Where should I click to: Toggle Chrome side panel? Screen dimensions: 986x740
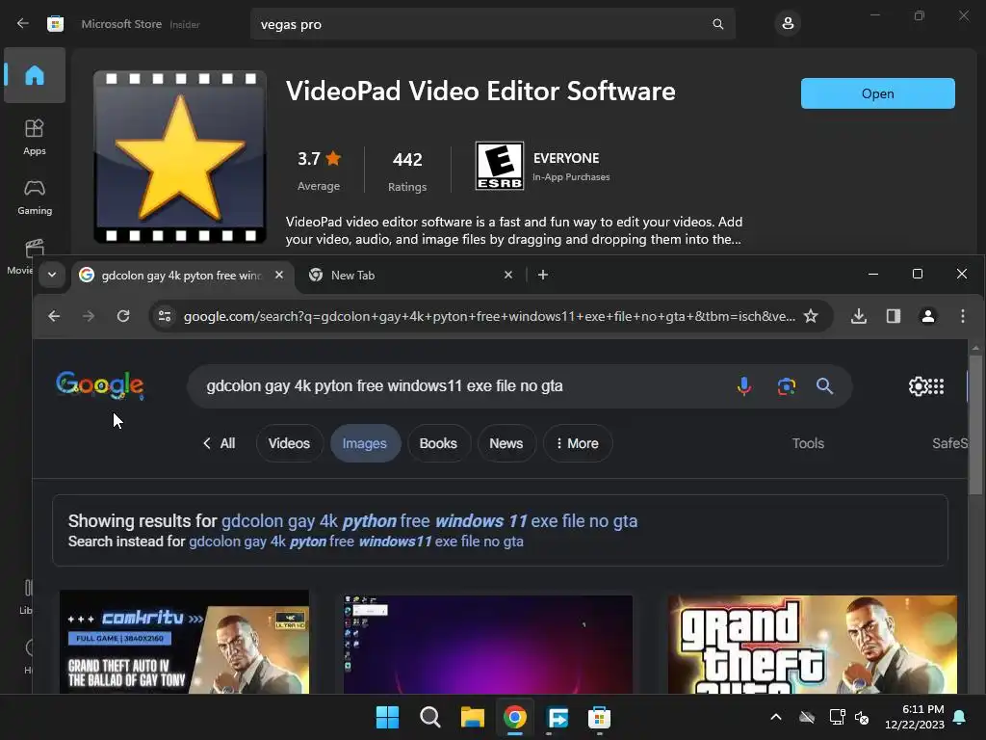894,316
